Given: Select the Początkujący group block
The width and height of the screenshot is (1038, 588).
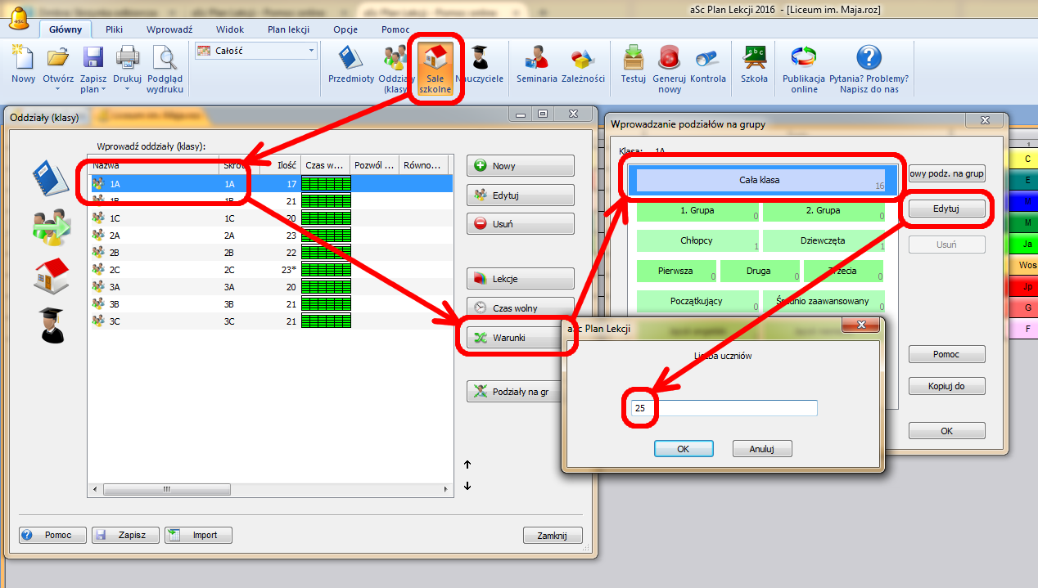Looking at the screenshot, I should (698, 301).
